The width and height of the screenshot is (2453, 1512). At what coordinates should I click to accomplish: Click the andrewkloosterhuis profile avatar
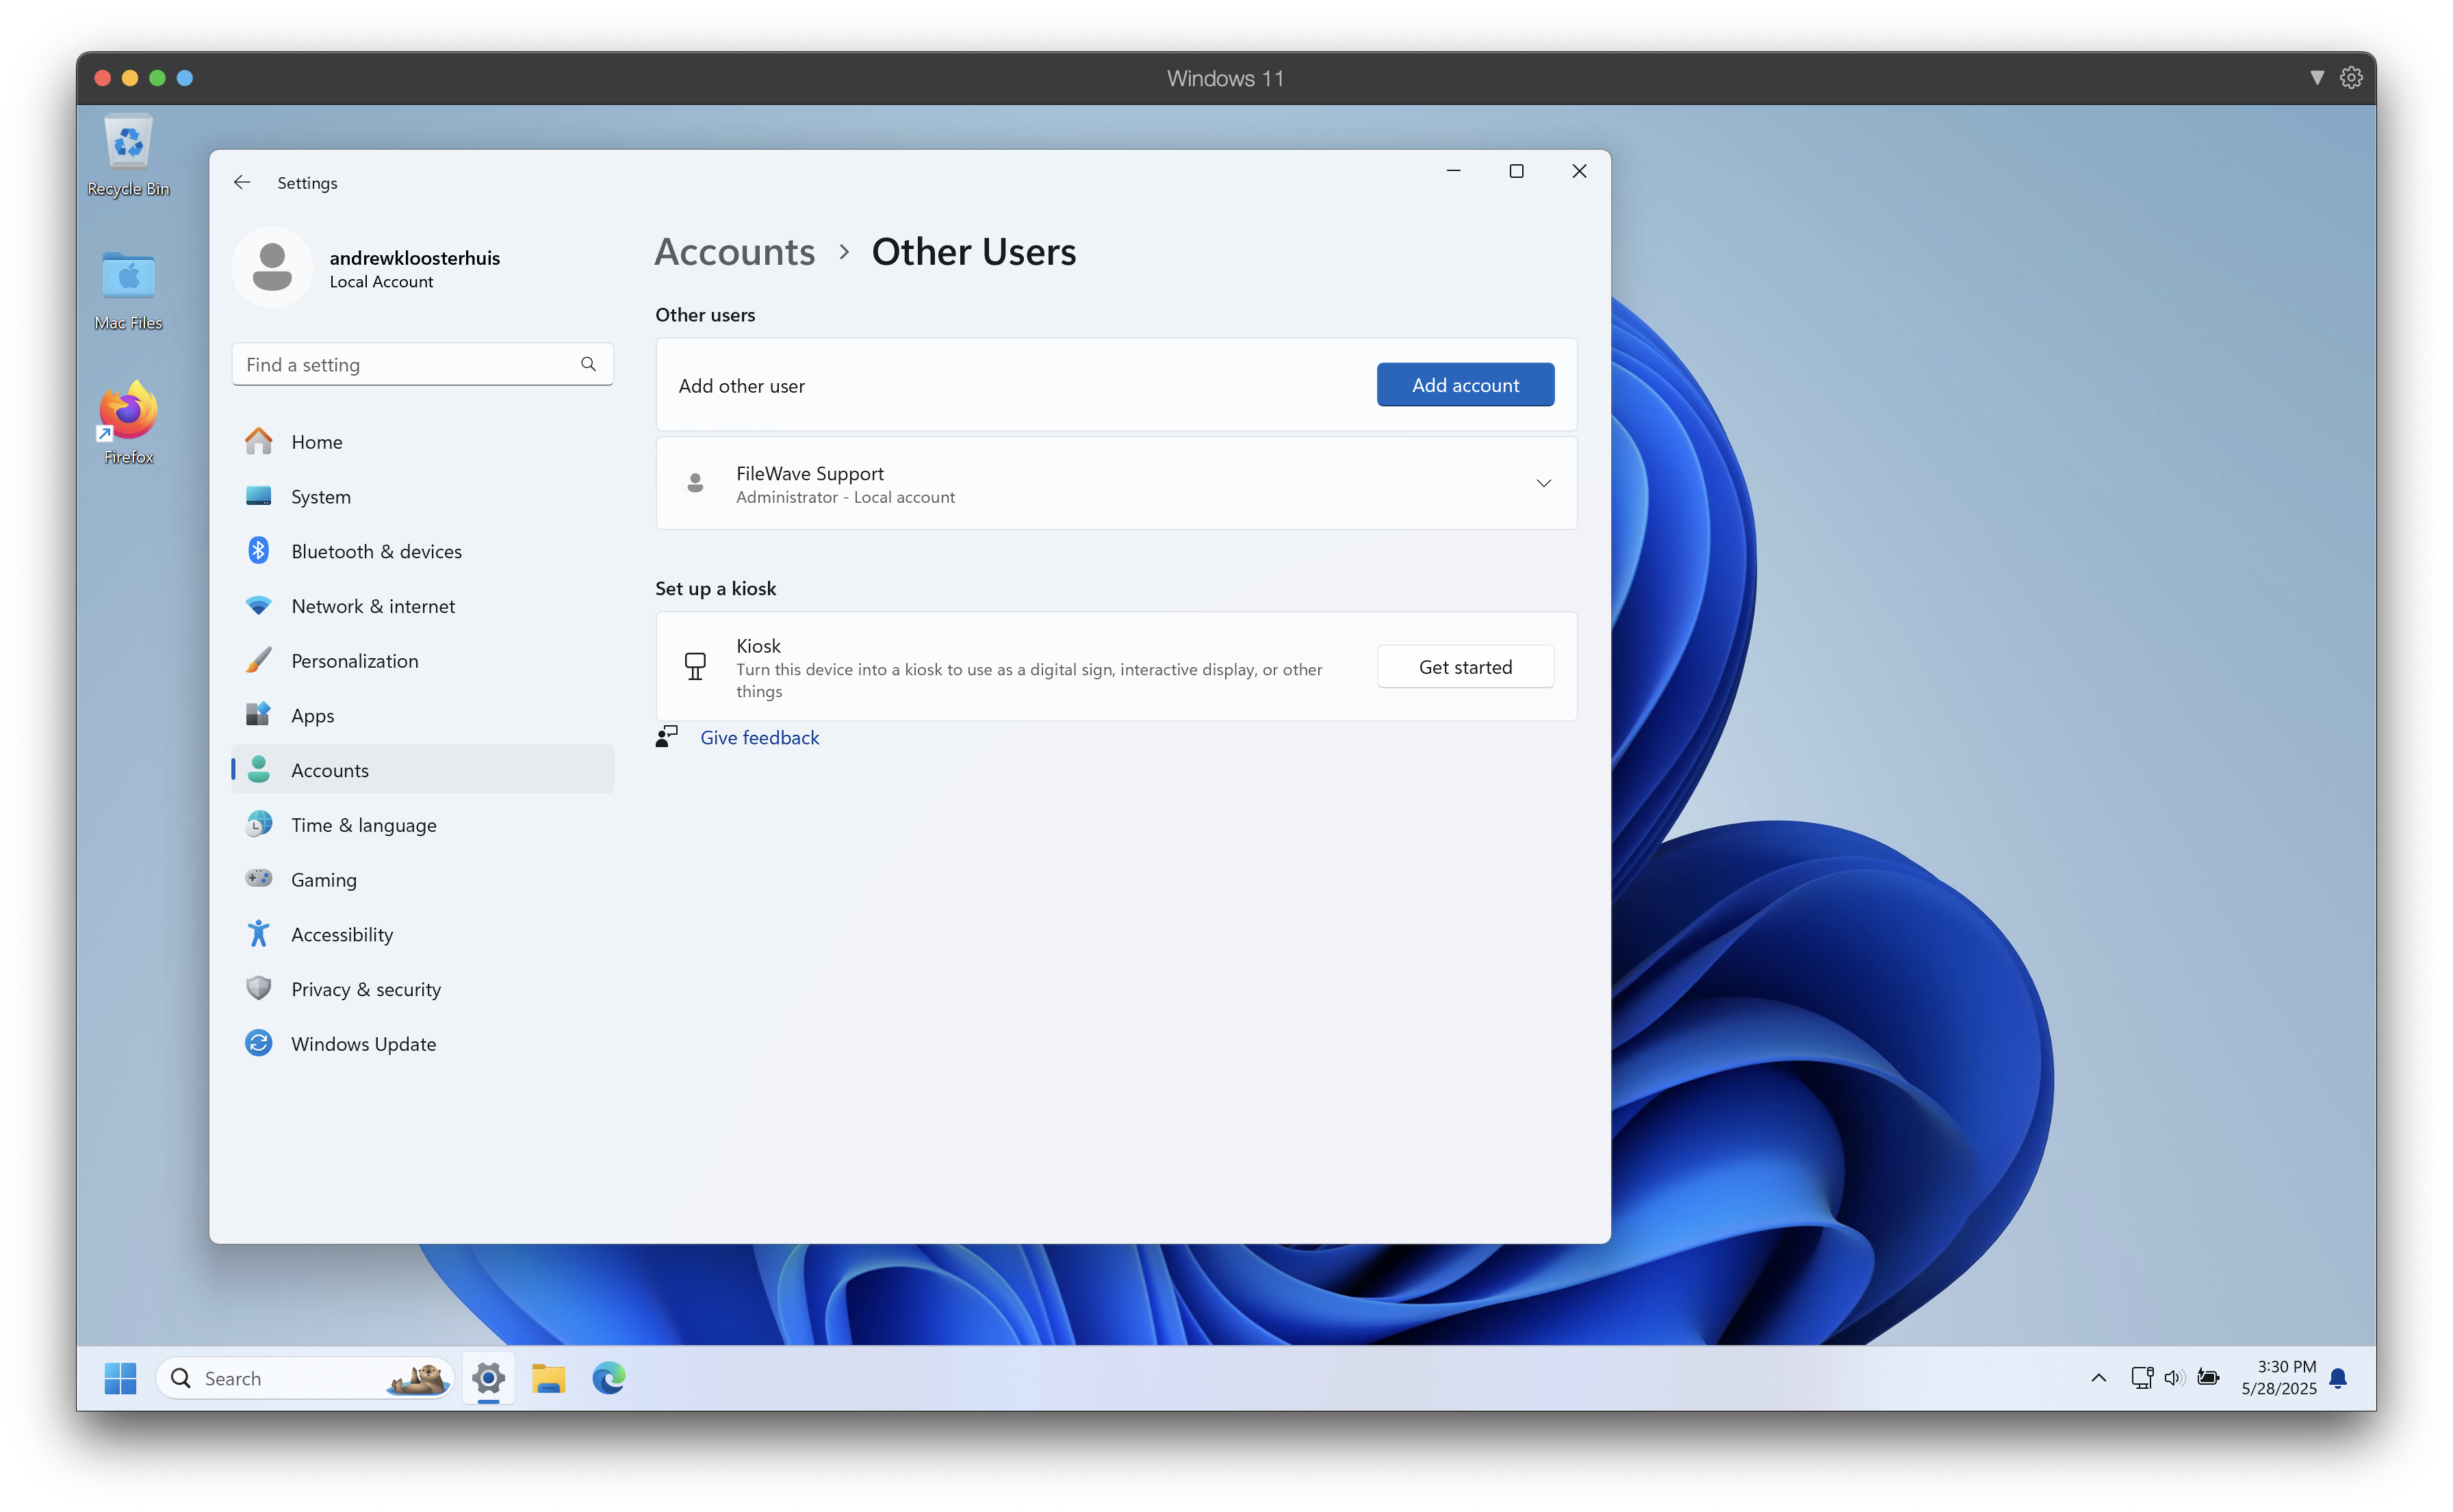[272, 268]
